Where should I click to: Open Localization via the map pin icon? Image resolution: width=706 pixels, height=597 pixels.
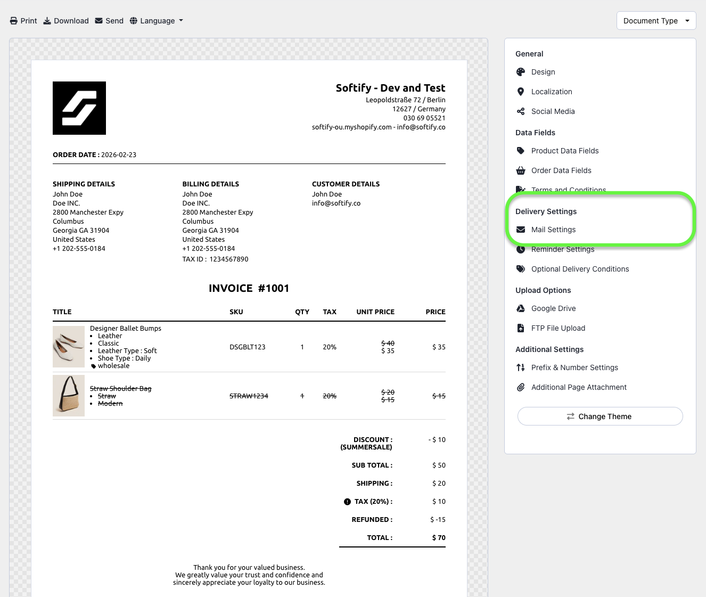521,92
